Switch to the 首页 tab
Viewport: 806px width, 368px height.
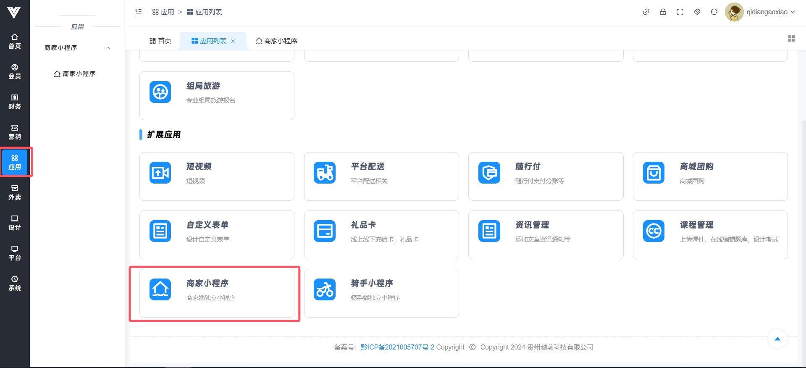point(160,41)
